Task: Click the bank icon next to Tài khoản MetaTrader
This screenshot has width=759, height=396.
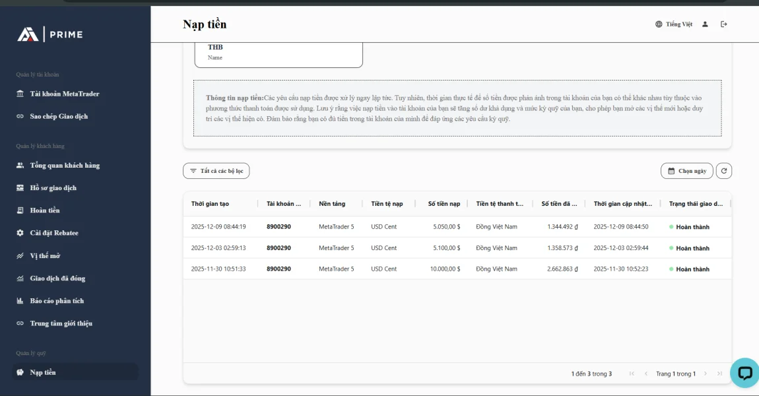Action: (x=20, y=94)
